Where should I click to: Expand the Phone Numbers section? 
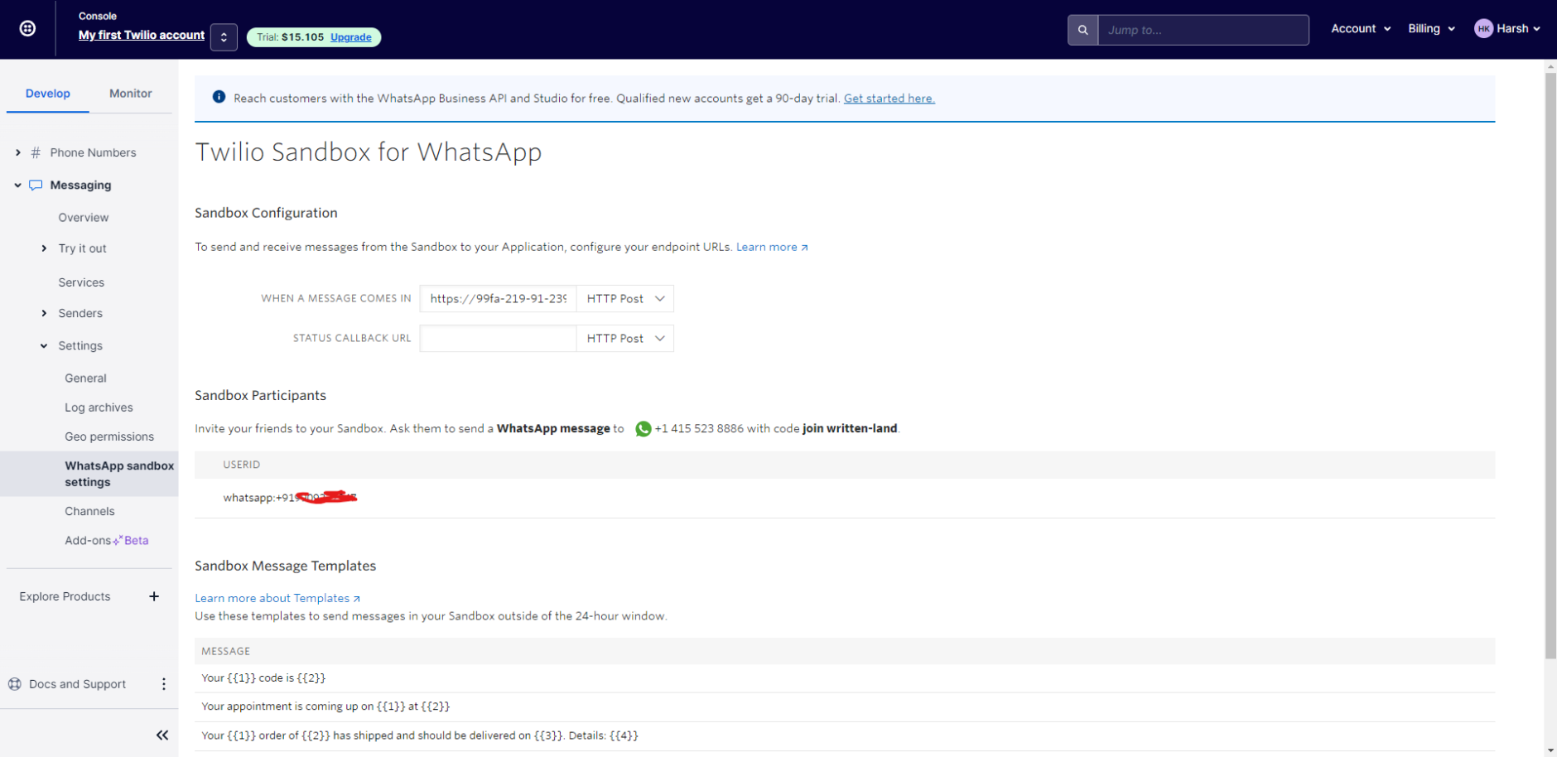coord(17,152)
